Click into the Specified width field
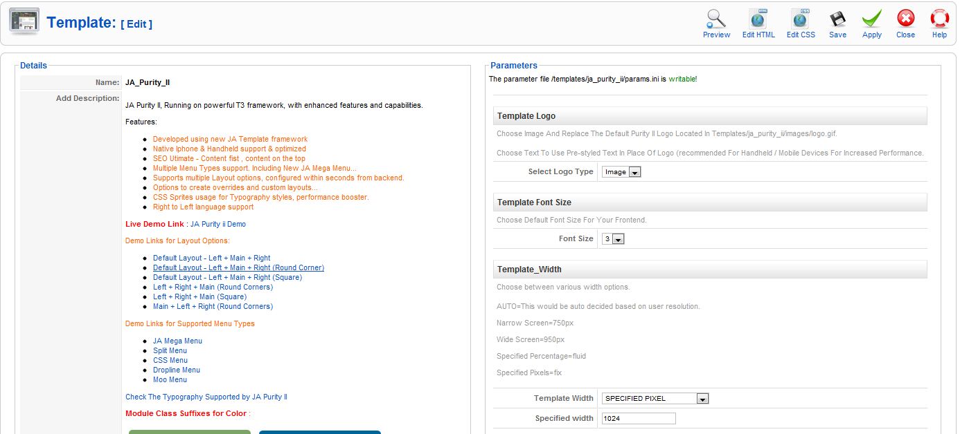 tap(638, 419)
